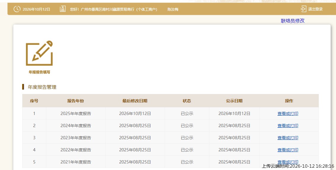
Task: View or print the 2022 annual report
Action: [x=288, y=150]
